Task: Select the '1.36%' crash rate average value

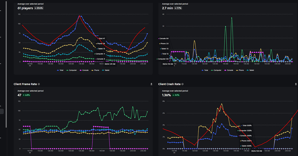Action: coord(166,95)
